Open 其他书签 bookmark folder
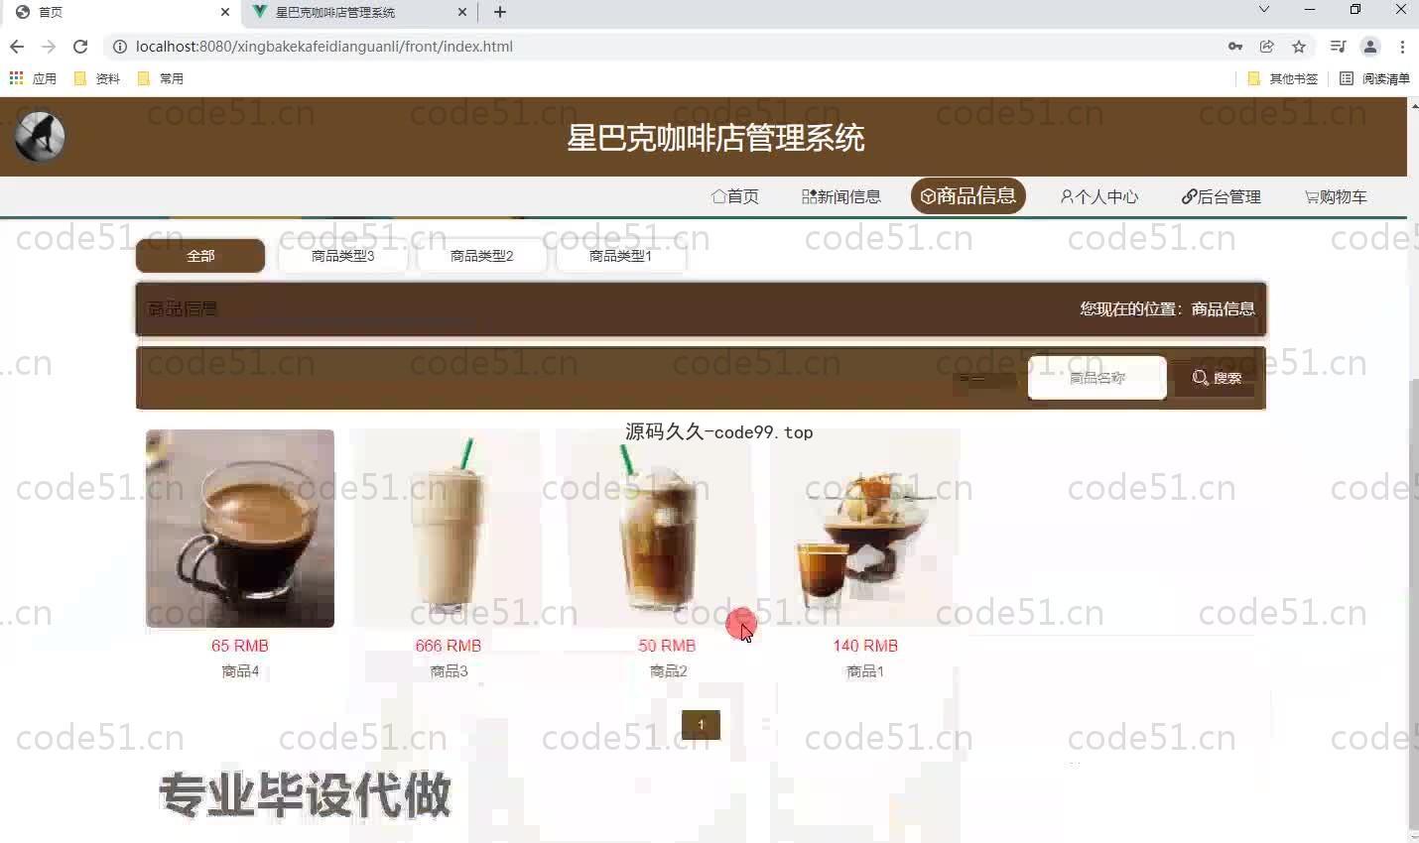 [x=1283, y=78]
